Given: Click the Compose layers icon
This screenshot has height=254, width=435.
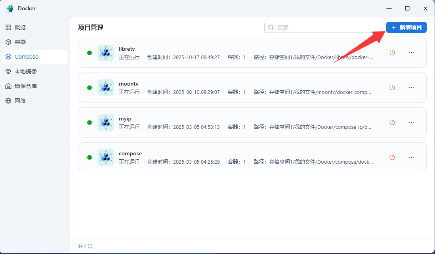Looking at the screenshot, I should pos(8,57).
